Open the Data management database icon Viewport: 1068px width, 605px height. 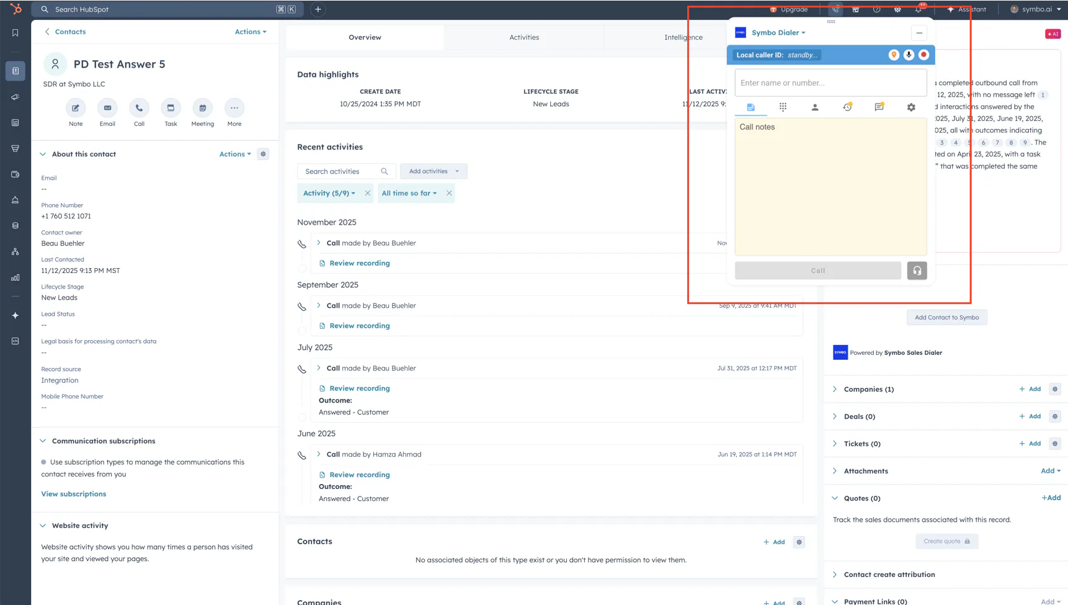pyautogui.click(x=16, y=226)
